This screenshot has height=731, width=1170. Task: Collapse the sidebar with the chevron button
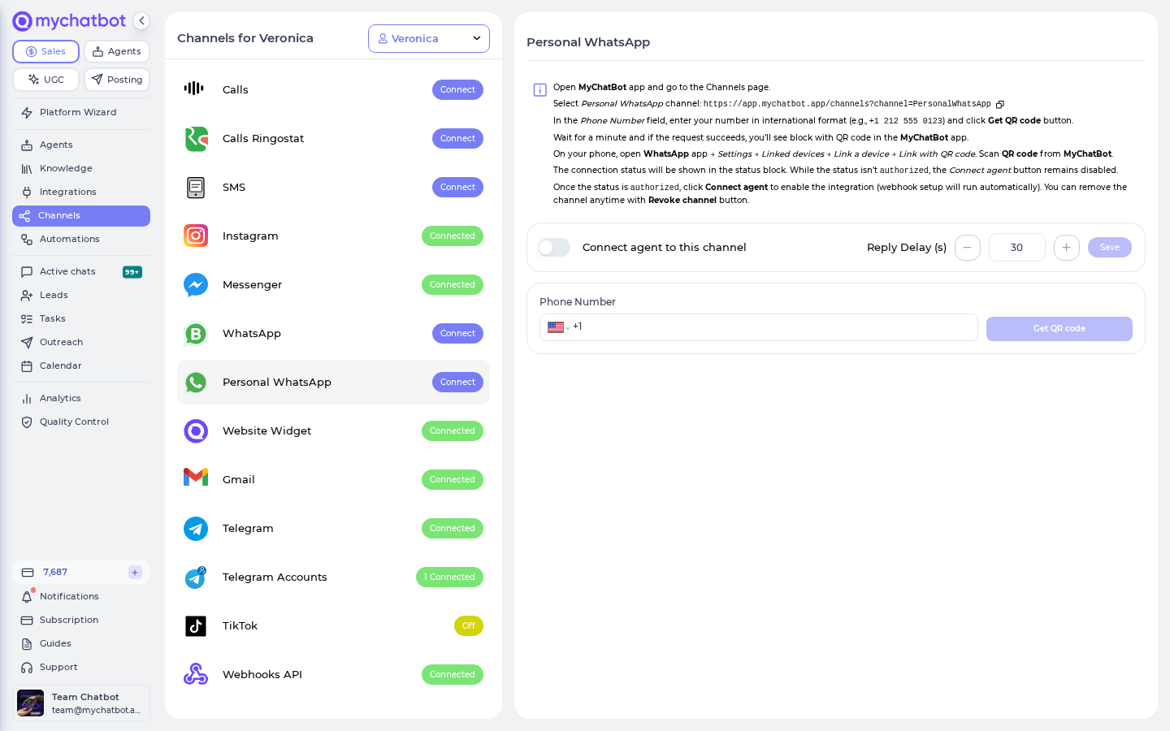coord(141,21)
